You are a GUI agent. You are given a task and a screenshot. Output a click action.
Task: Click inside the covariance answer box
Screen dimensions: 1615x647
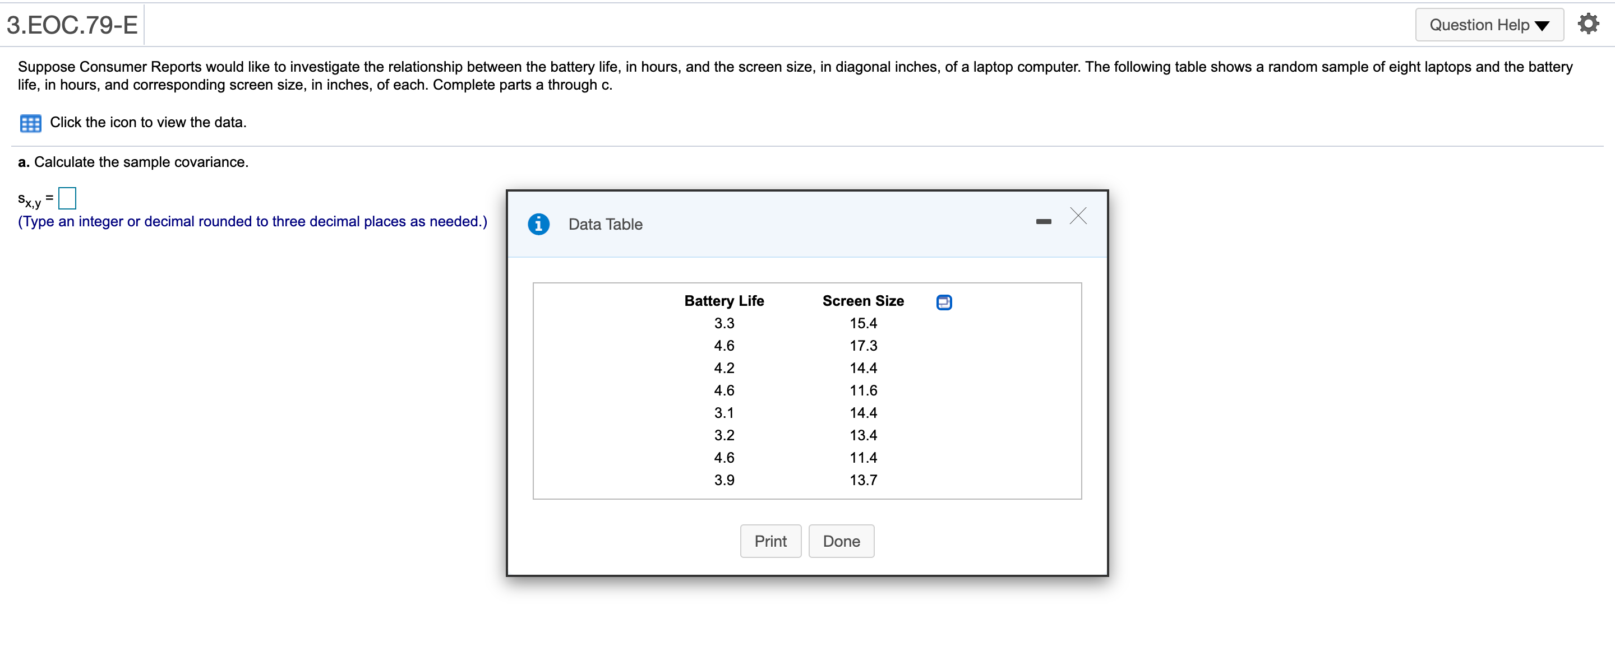point(67,197)
